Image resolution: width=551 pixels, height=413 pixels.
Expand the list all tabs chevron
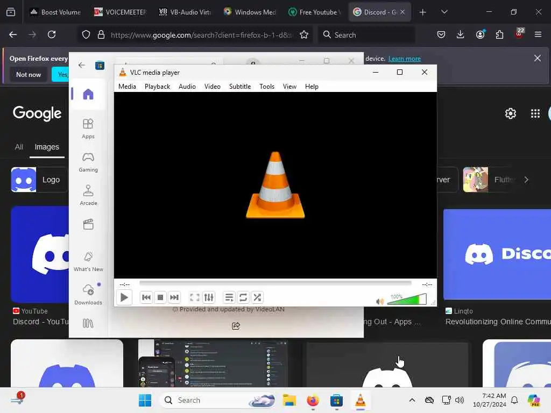444,12
